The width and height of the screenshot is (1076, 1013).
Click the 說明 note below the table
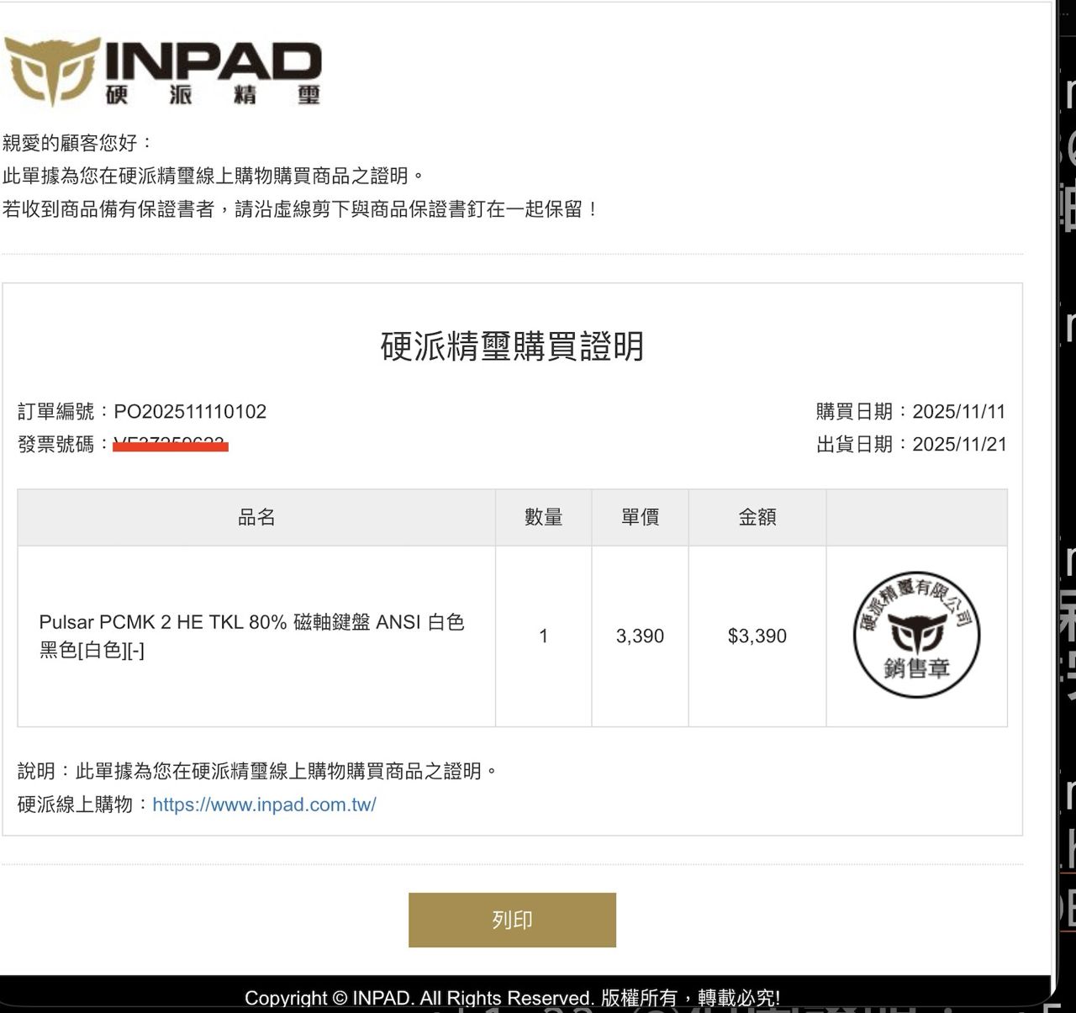click(257, 771)
